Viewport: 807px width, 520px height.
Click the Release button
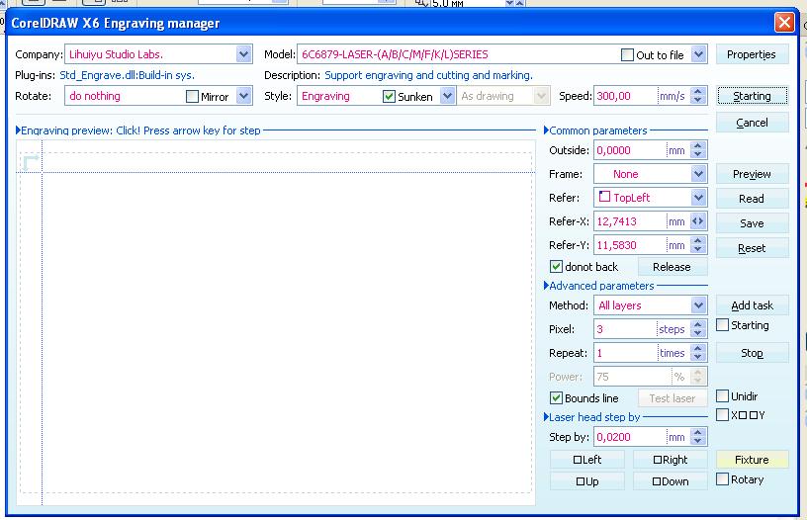672,267
